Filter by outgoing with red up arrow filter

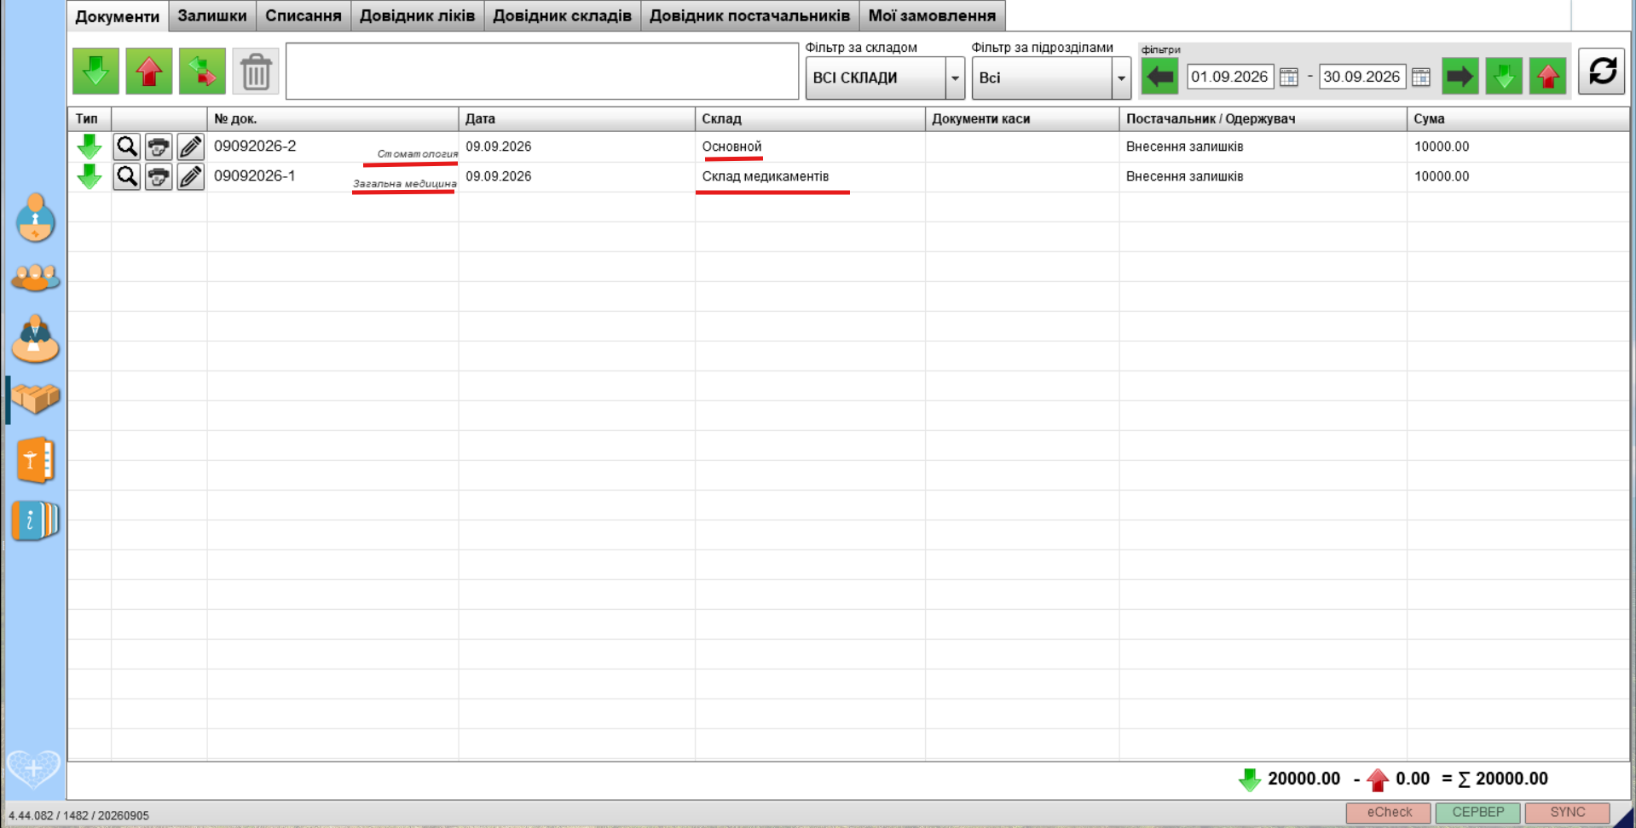tap(1547, 77)
